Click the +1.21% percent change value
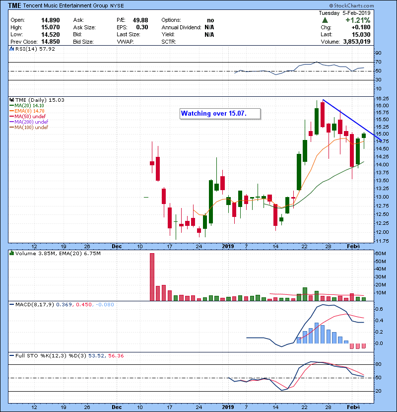 click(358, 20)
